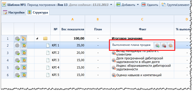Image resolution: width=194 pixels, height=92 pixels.
Task: Click the План column header
Action: coord(98,29)
